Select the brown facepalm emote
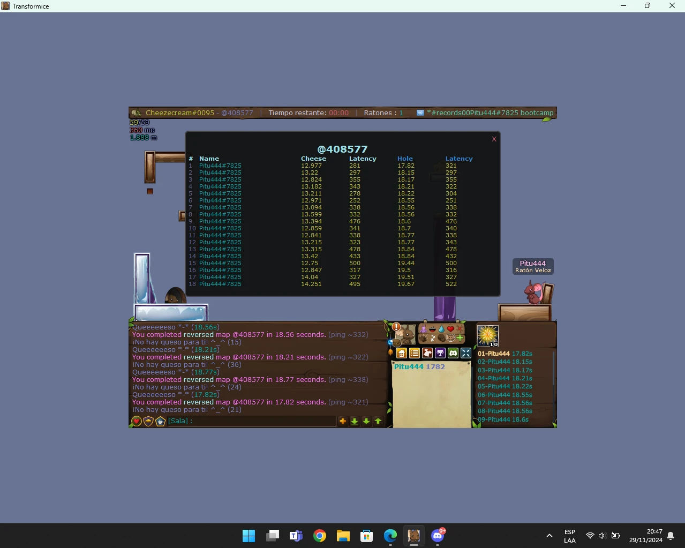The height and width of the screenshot is (548, 685). pos(441,338)
